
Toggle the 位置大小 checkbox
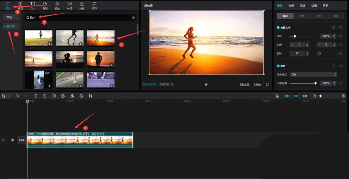click(x=278, y=28)
